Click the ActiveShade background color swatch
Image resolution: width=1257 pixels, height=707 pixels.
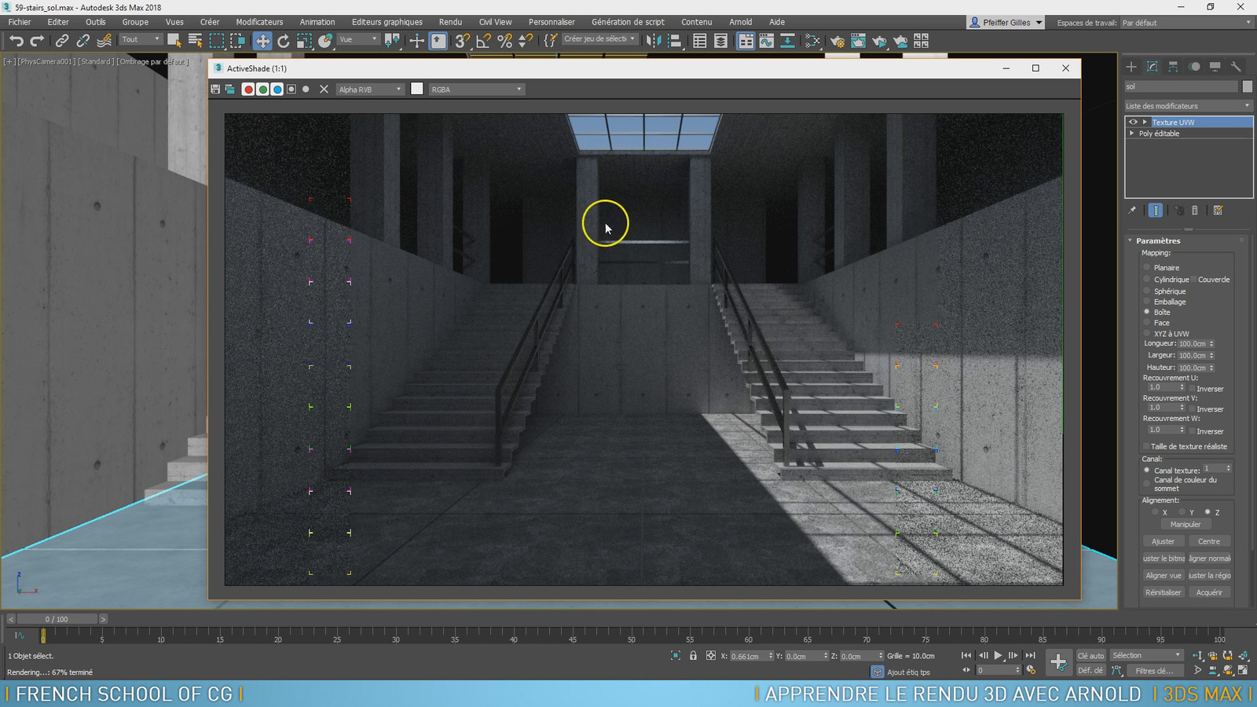tap(417, 89)
